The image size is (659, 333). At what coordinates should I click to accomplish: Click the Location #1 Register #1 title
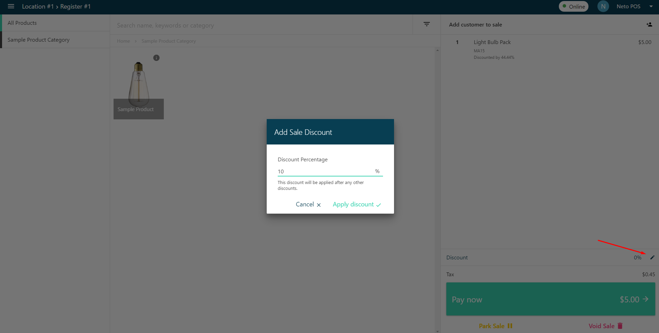pos(56,7)
